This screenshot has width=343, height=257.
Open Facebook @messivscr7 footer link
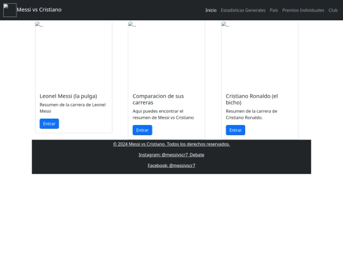(171, 166)
